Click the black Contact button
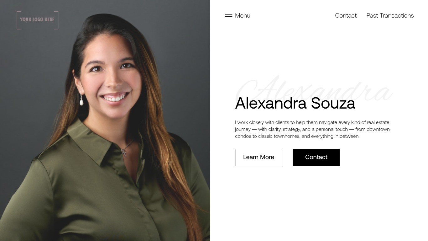428x241 pixels. 316,158
